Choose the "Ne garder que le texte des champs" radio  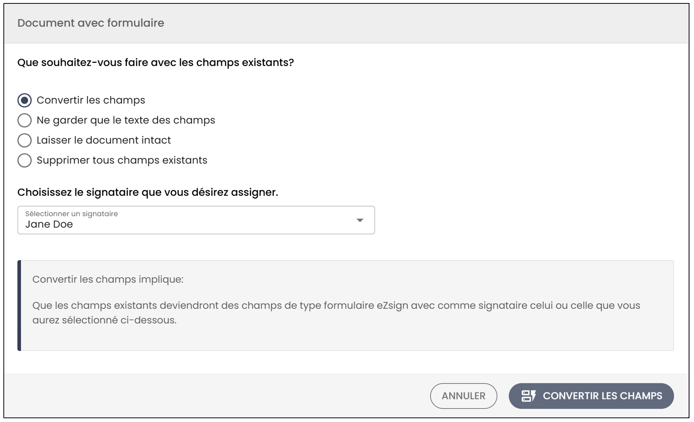[25, 120]
